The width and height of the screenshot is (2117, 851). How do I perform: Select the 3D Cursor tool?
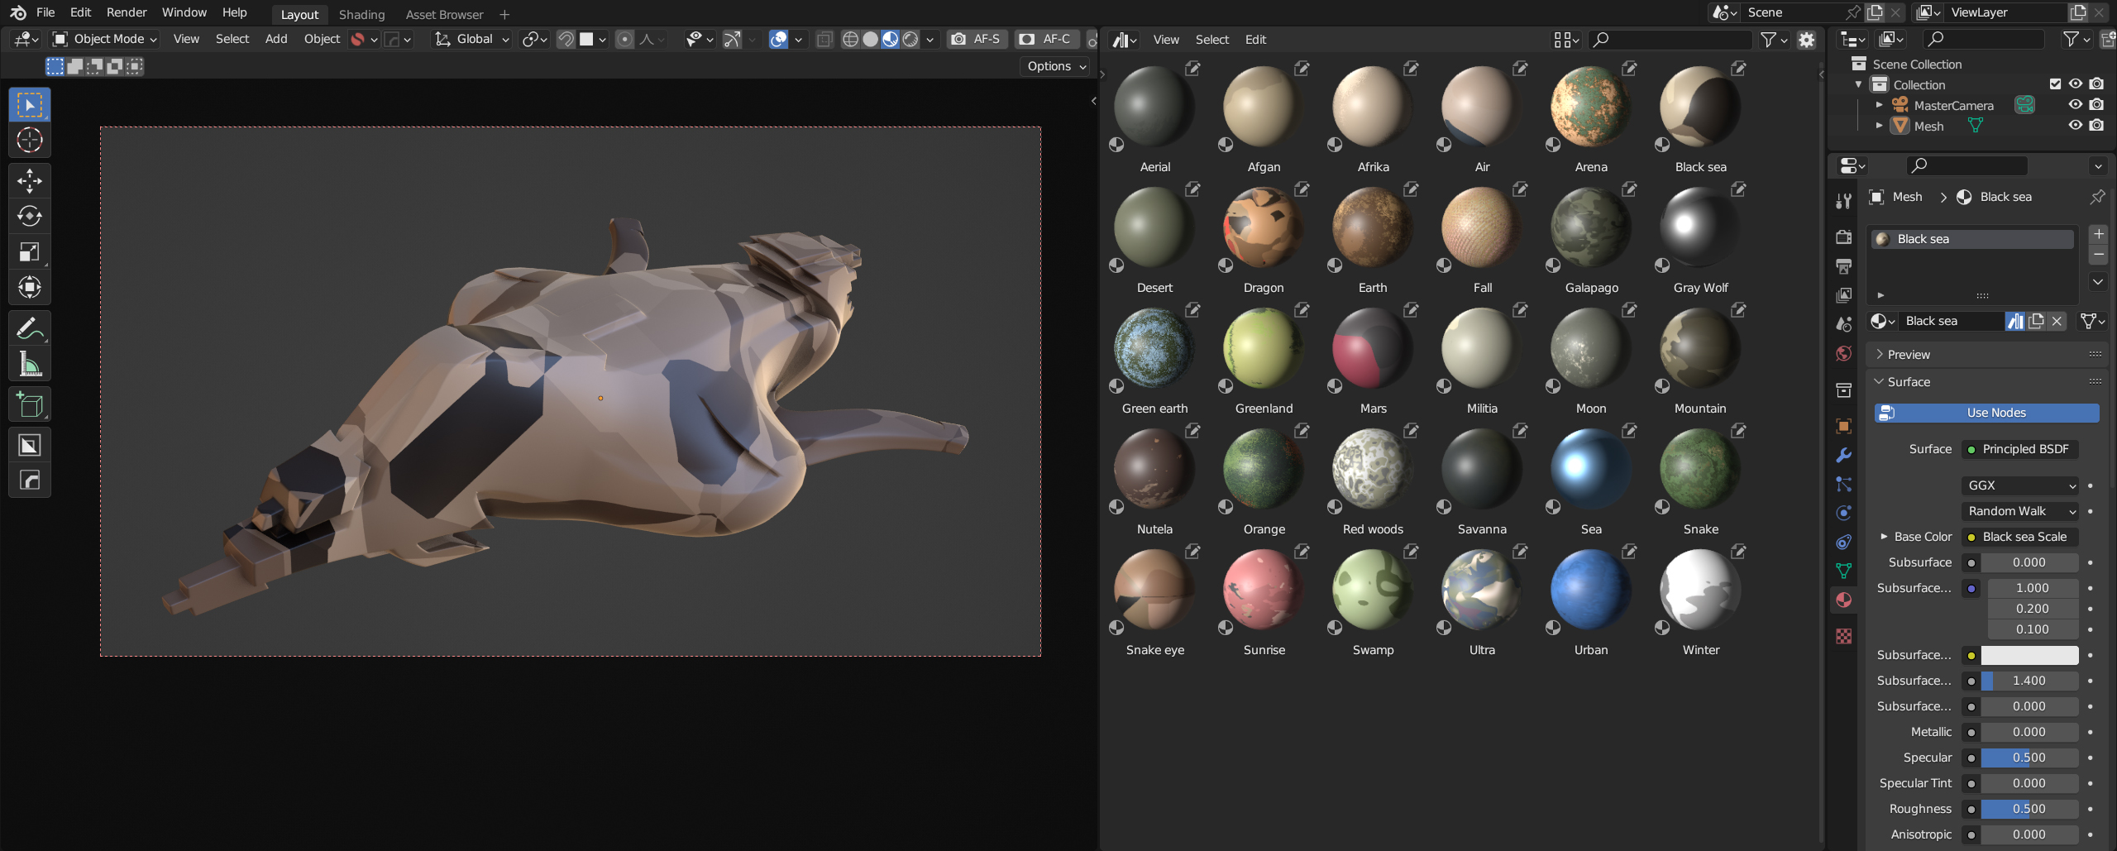[30, 141]
